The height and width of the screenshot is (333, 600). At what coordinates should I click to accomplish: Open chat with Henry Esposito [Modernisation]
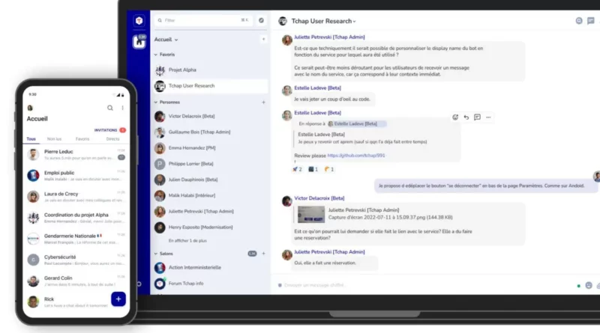tap(210, 227)
